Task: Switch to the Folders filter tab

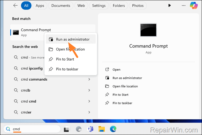Action: 119,6
